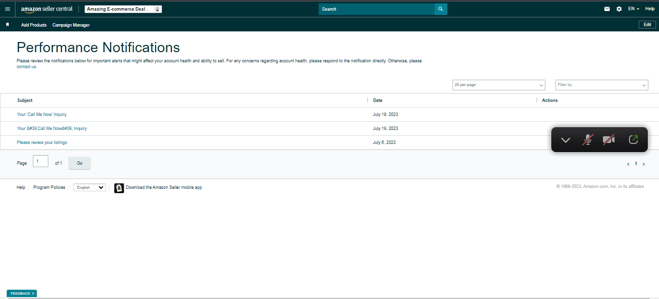
Task: Open the settings gear icon
Action: [x=619, y=9]
